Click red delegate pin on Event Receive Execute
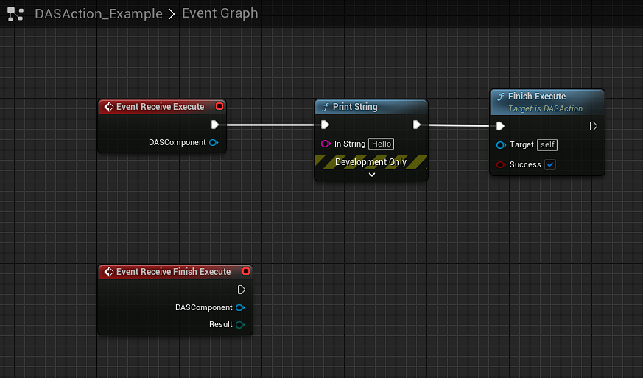 pos(219,107)
